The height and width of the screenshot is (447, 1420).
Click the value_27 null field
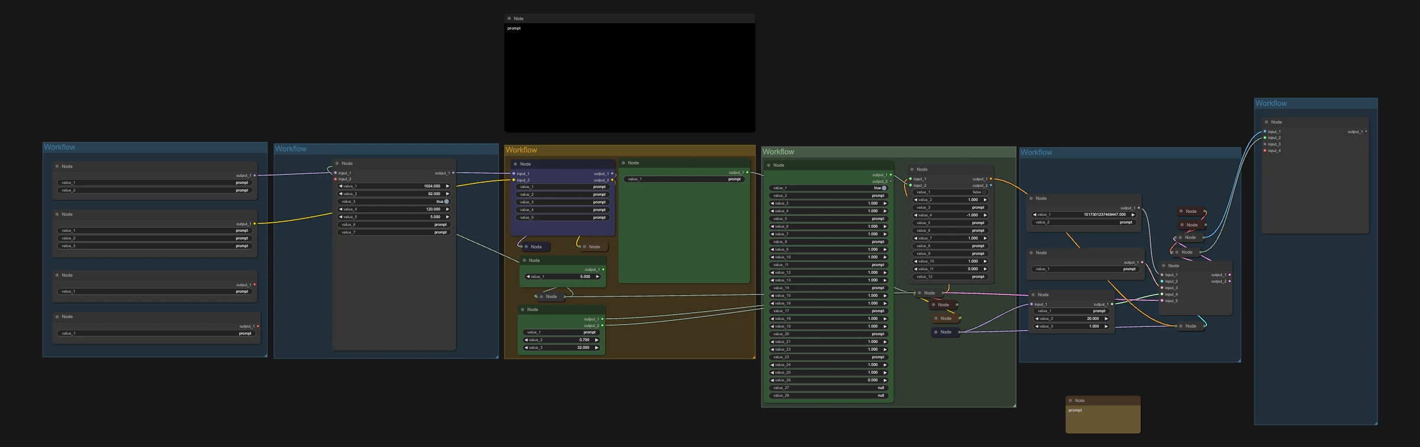828,388
